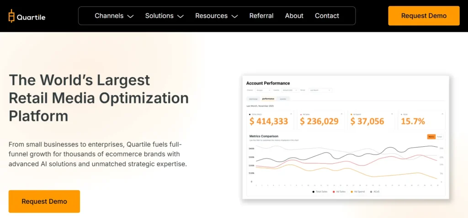This screenshot has width=468, height=218.
Task: Click Request Demo below the hero text
Action: 44,201
